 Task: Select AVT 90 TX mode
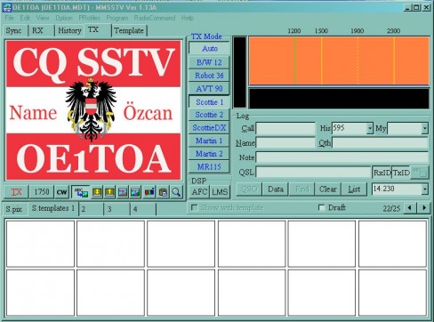(x=209, y=88)
